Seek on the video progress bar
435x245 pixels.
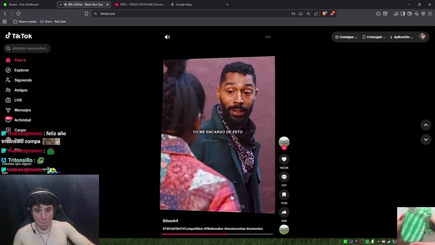217,234
